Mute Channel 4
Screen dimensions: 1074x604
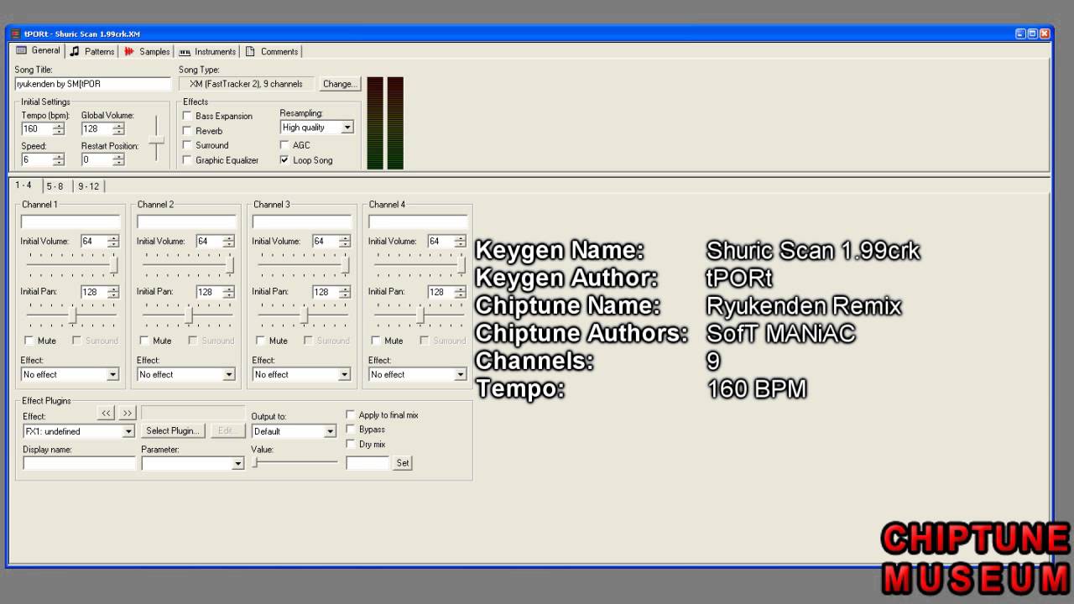pyautogui.click(x=376, y=341)
